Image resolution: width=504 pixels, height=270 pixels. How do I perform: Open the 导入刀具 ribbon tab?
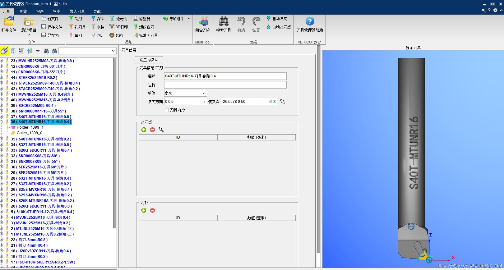[77, 11]
